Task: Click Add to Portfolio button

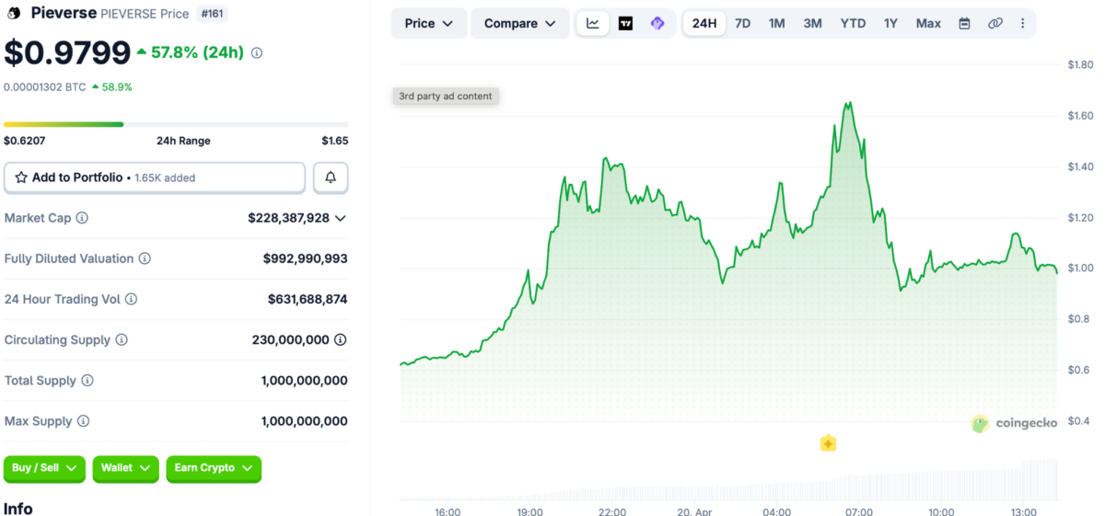Action: click(155, 178)
